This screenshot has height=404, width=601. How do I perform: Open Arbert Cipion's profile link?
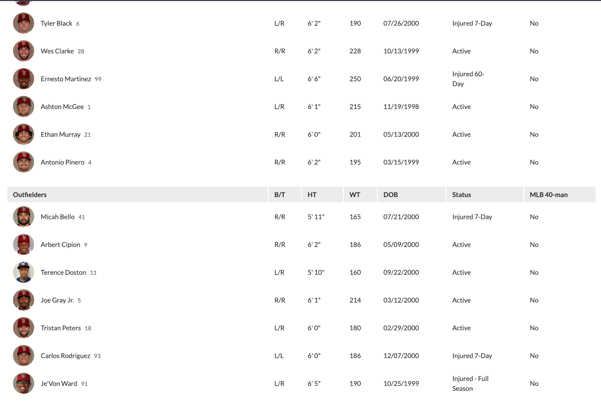click(x=60, y=245)
